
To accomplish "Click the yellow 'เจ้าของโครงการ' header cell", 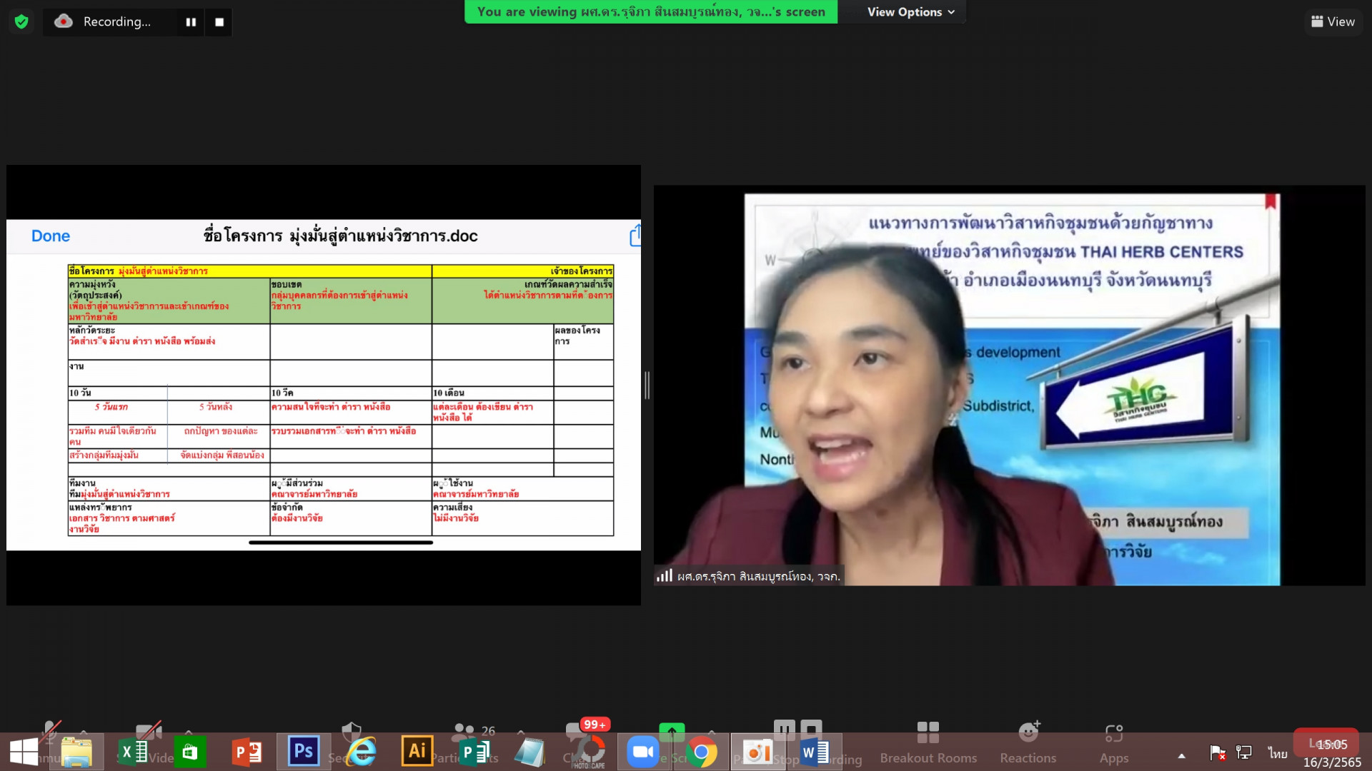I will click(x=522, y=271).
